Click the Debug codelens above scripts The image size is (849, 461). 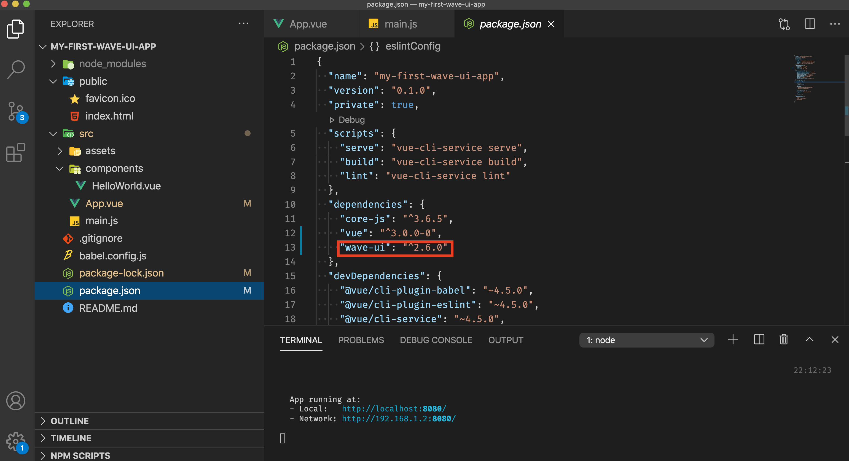point(351,120)
